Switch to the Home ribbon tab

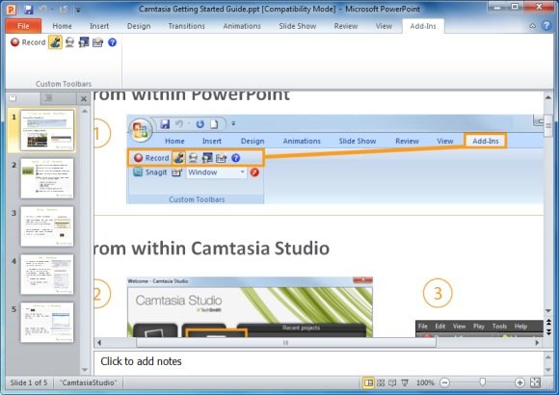click(62, 26)
